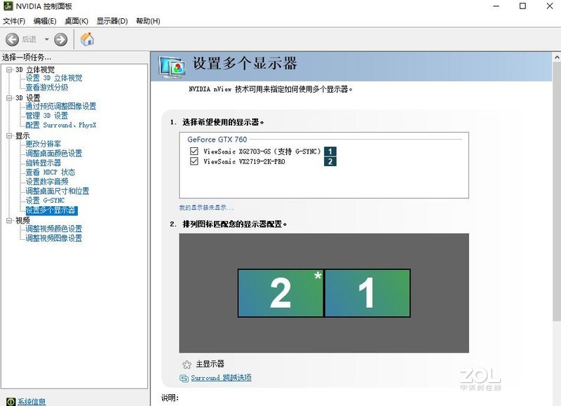Collapse the 3D 立体视觉 tree node
Screen dimensions: 561x406
coord(10,69)
